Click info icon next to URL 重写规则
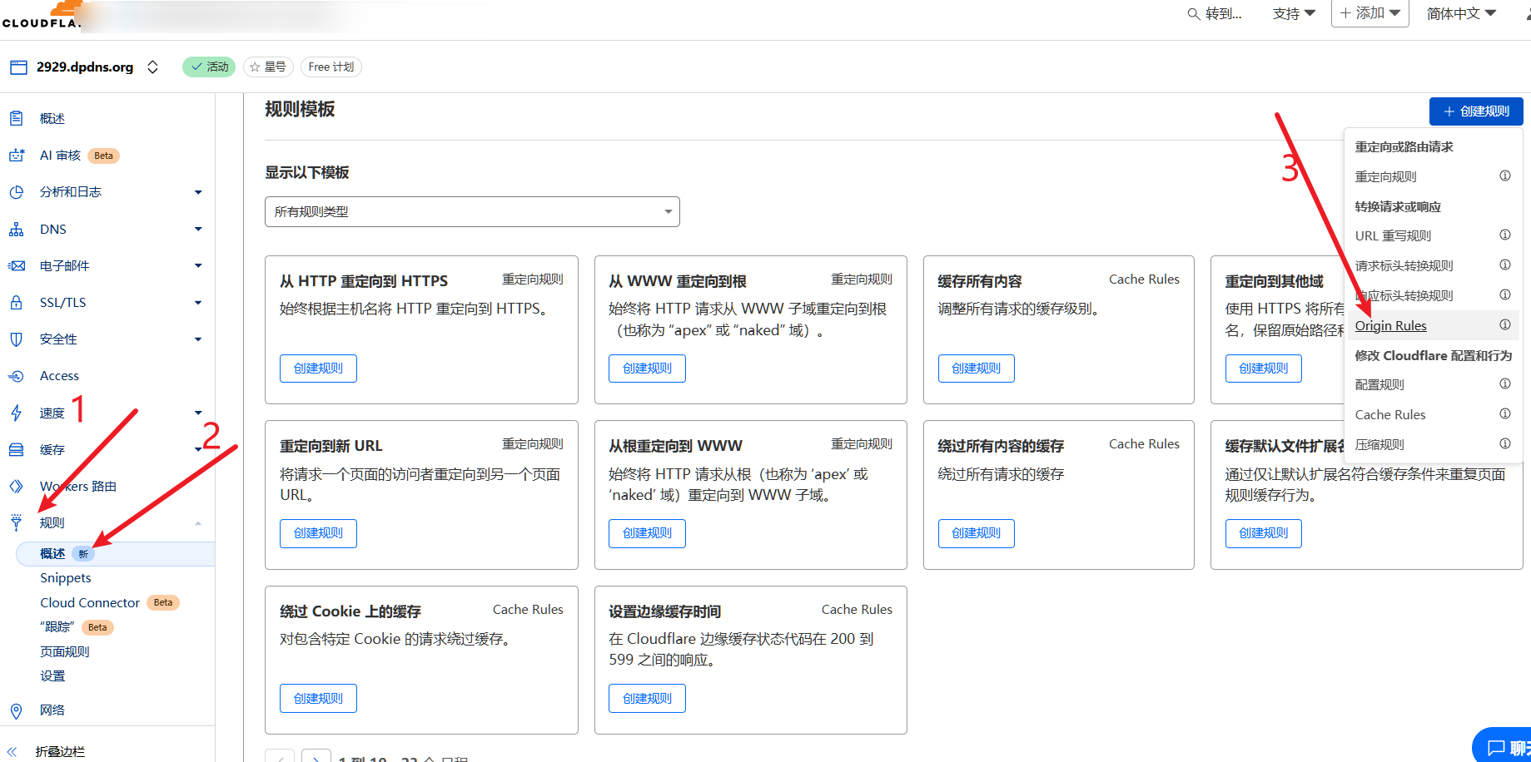The height and width of the screenshot is (762, 1531). pyautogui.click(x=1504, y=235)
